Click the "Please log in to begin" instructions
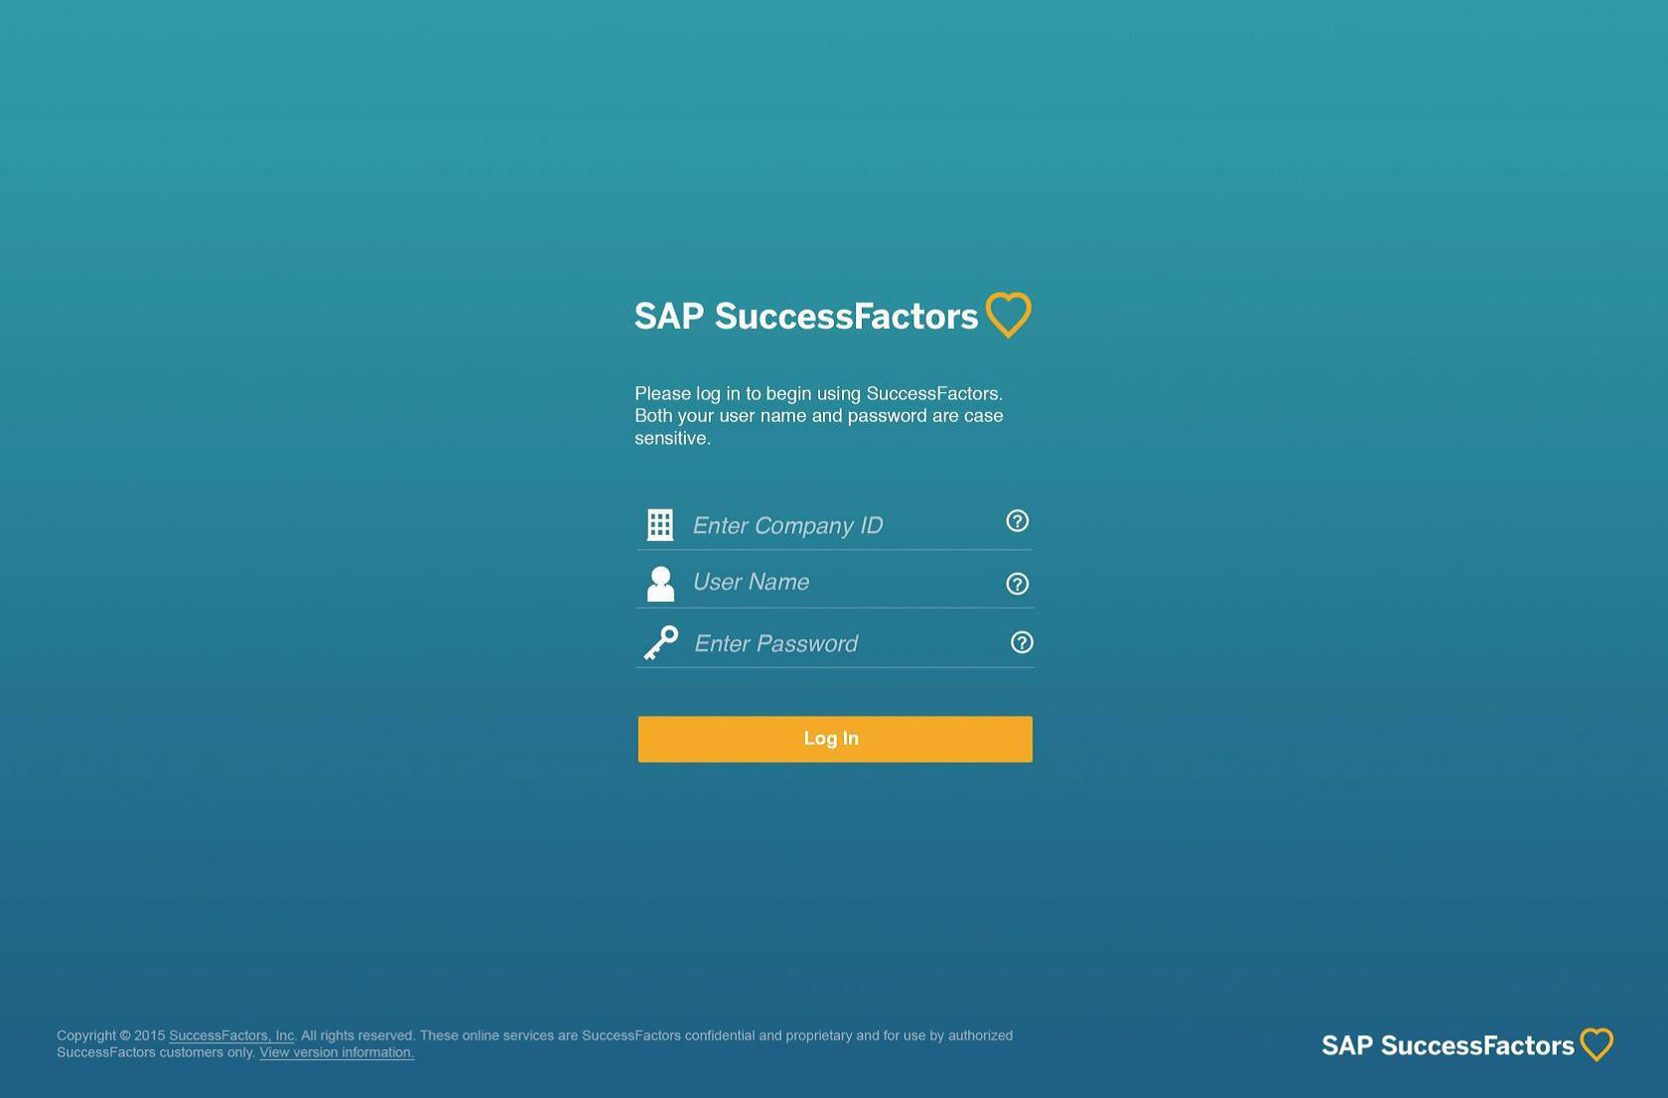Viewport: 1668px width, 1098px height. click(818, 394)
